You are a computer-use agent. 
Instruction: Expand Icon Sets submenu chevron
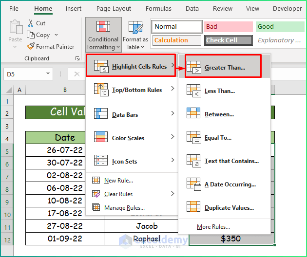[x=173, y=160]
